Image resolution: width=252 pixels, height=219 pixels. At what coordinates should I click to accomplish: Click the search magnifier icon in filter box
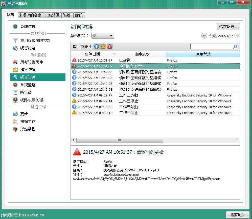click(x=235, y=47)
